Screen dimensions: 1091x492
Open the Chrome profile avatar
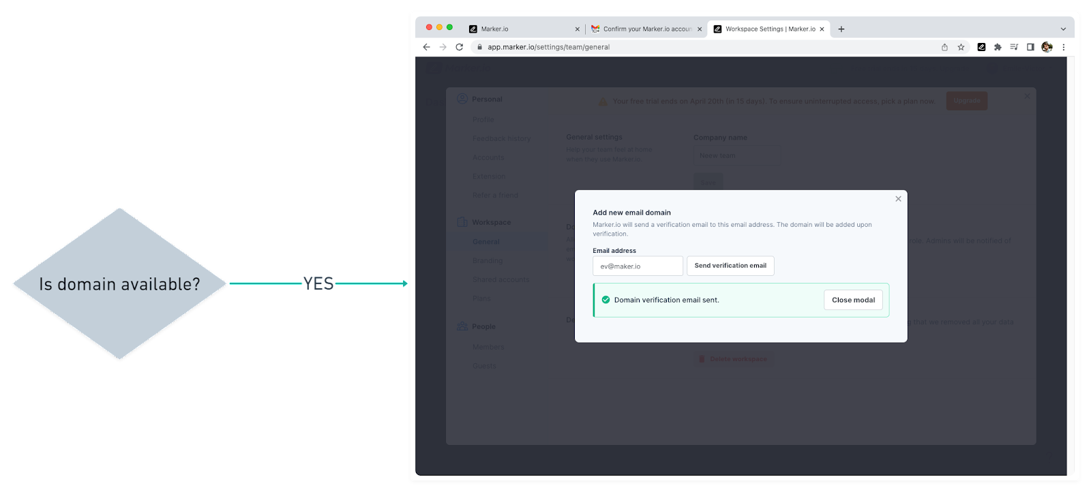[x=1047, y=47]
